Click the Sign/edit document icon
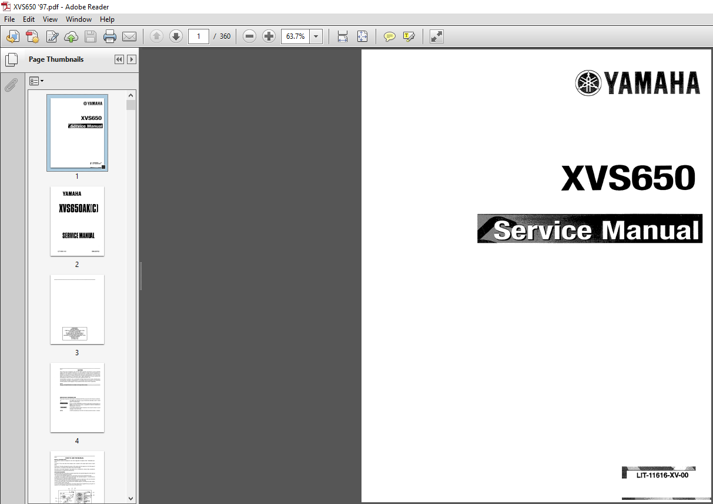This screenshot has width=713, height=504. click(52, 36)
